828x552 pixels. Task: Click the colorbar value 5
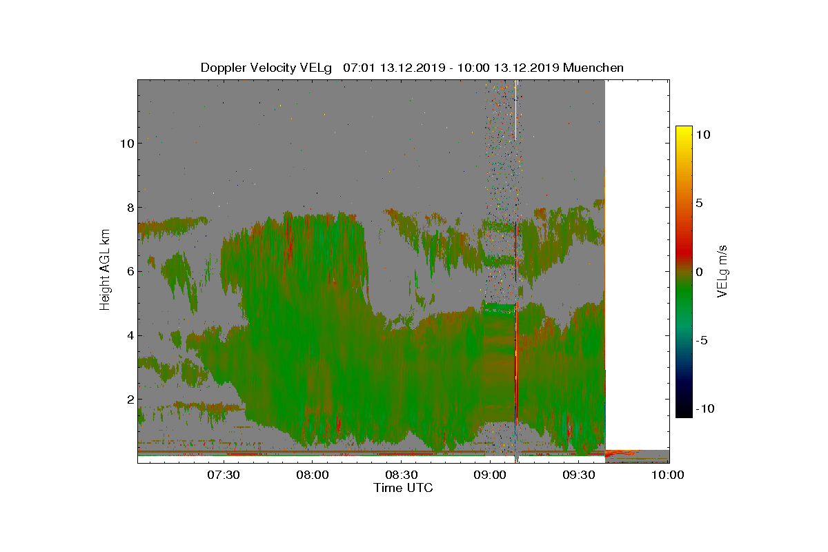699,204
